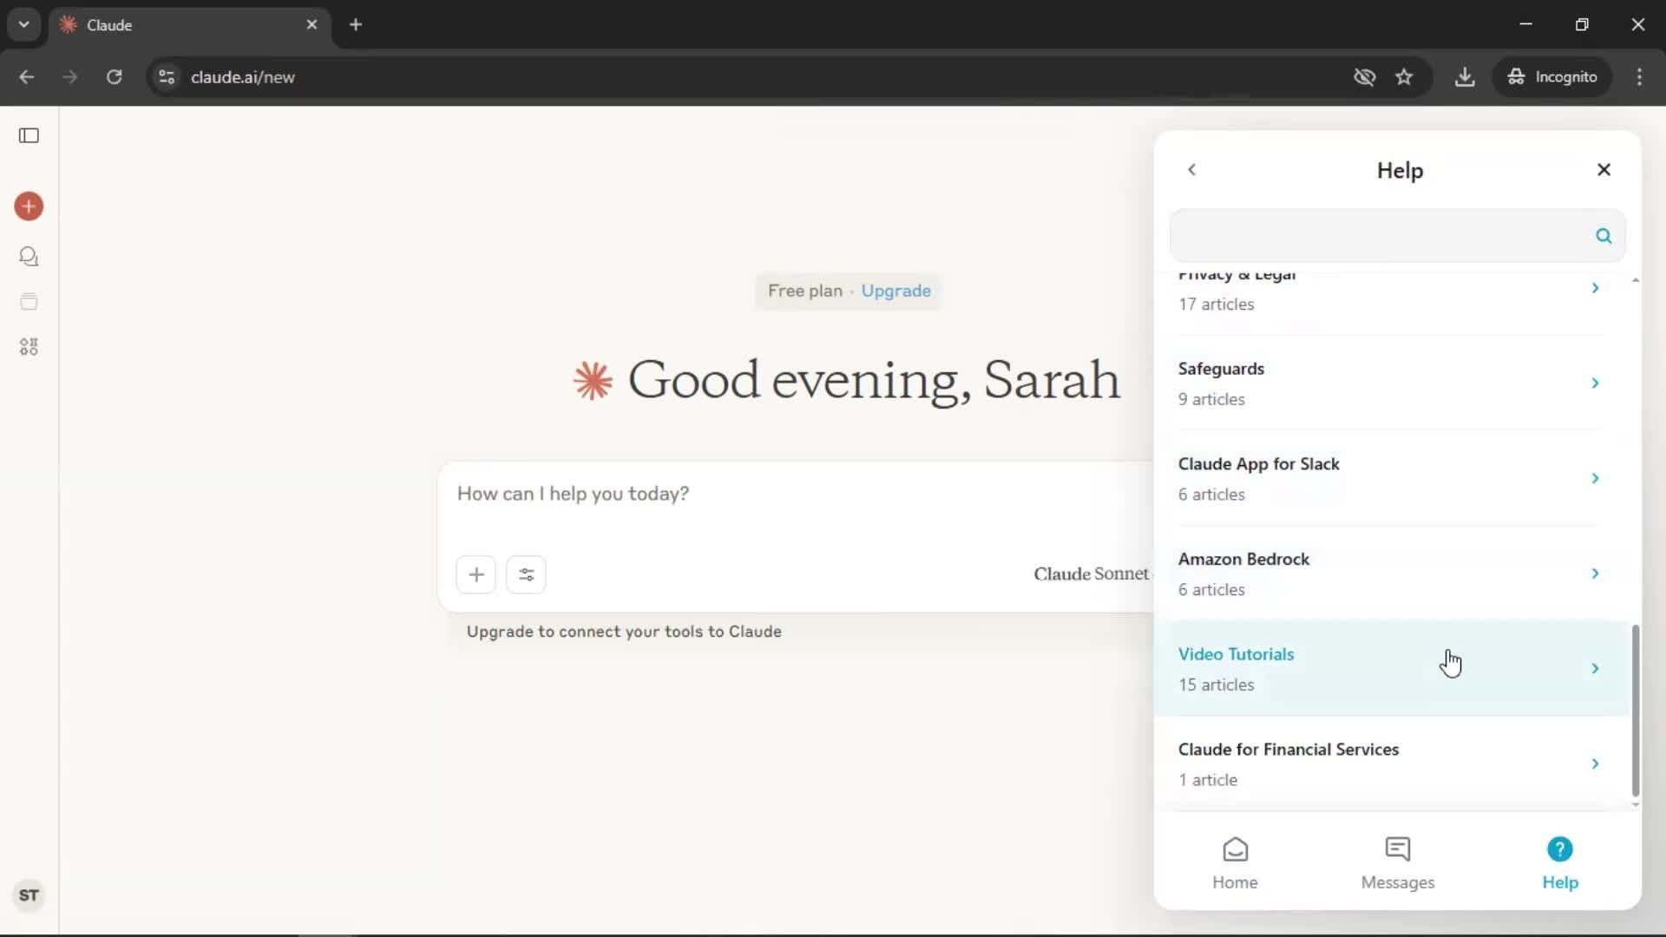This screenshot has width=1666, height=937.
Task: Click the Help panel title heading
Action: [x=1400, y=171]
